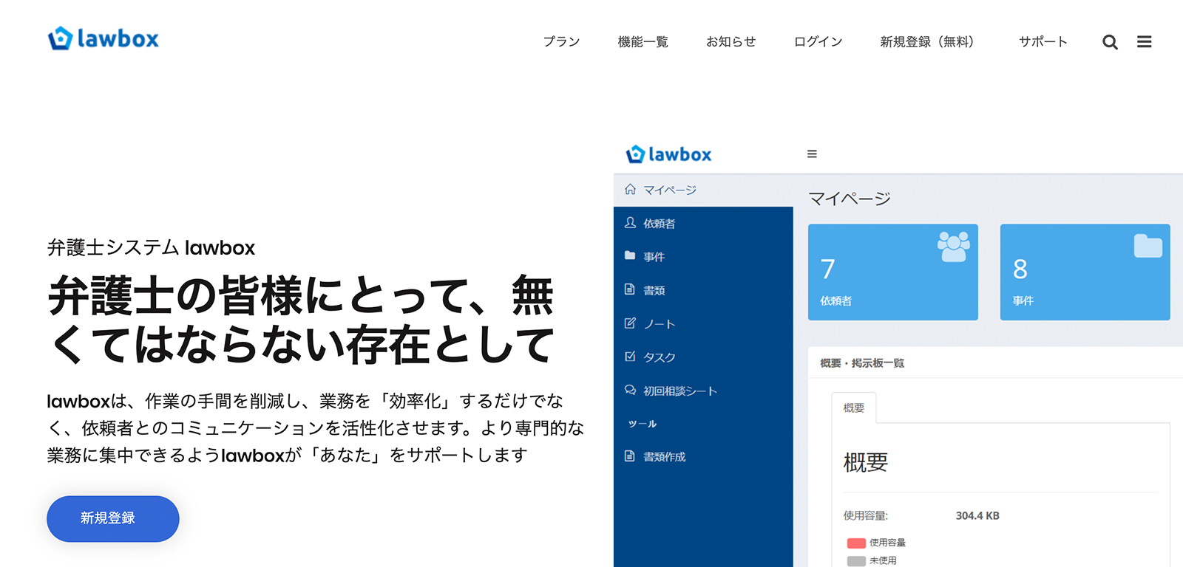Open 初回相談シート in the sidebar
This screenshot has width=1183, height=567.
point(703,391)
